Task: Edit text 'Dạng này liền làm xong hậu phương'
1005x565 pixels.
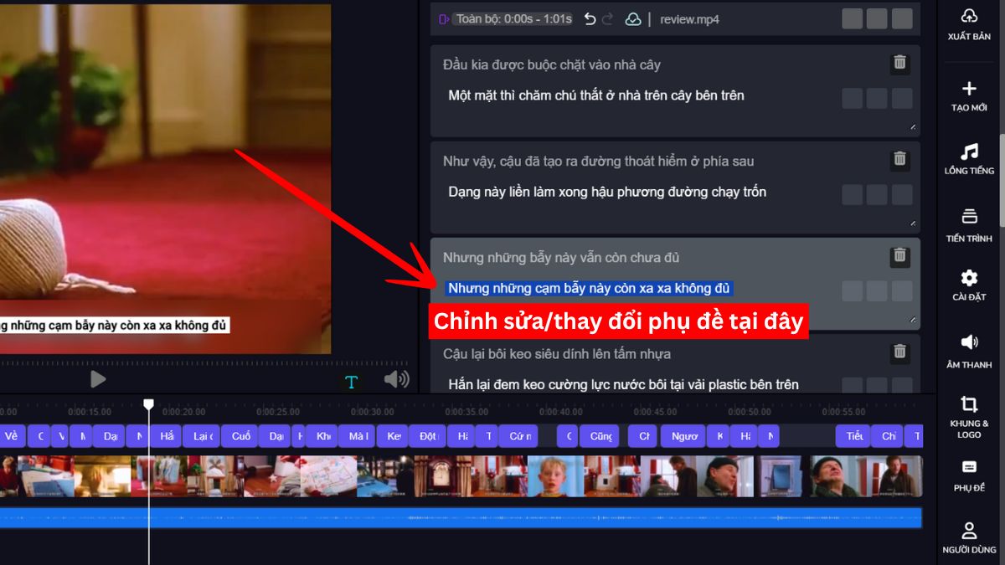Action: [x=607, y=192]
